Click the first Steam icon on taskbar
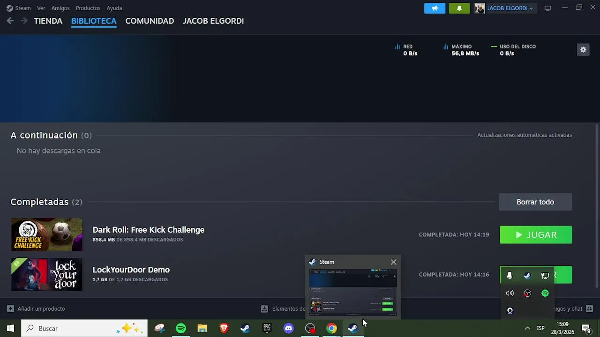The width and height of the screenshot is (600, 337). coord(245,328)
